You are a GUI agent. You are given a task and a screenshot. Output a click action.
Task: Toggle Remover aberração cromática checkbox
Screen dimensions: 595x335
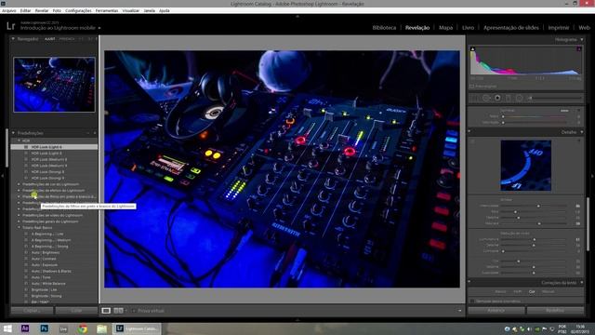coord(473,301)
